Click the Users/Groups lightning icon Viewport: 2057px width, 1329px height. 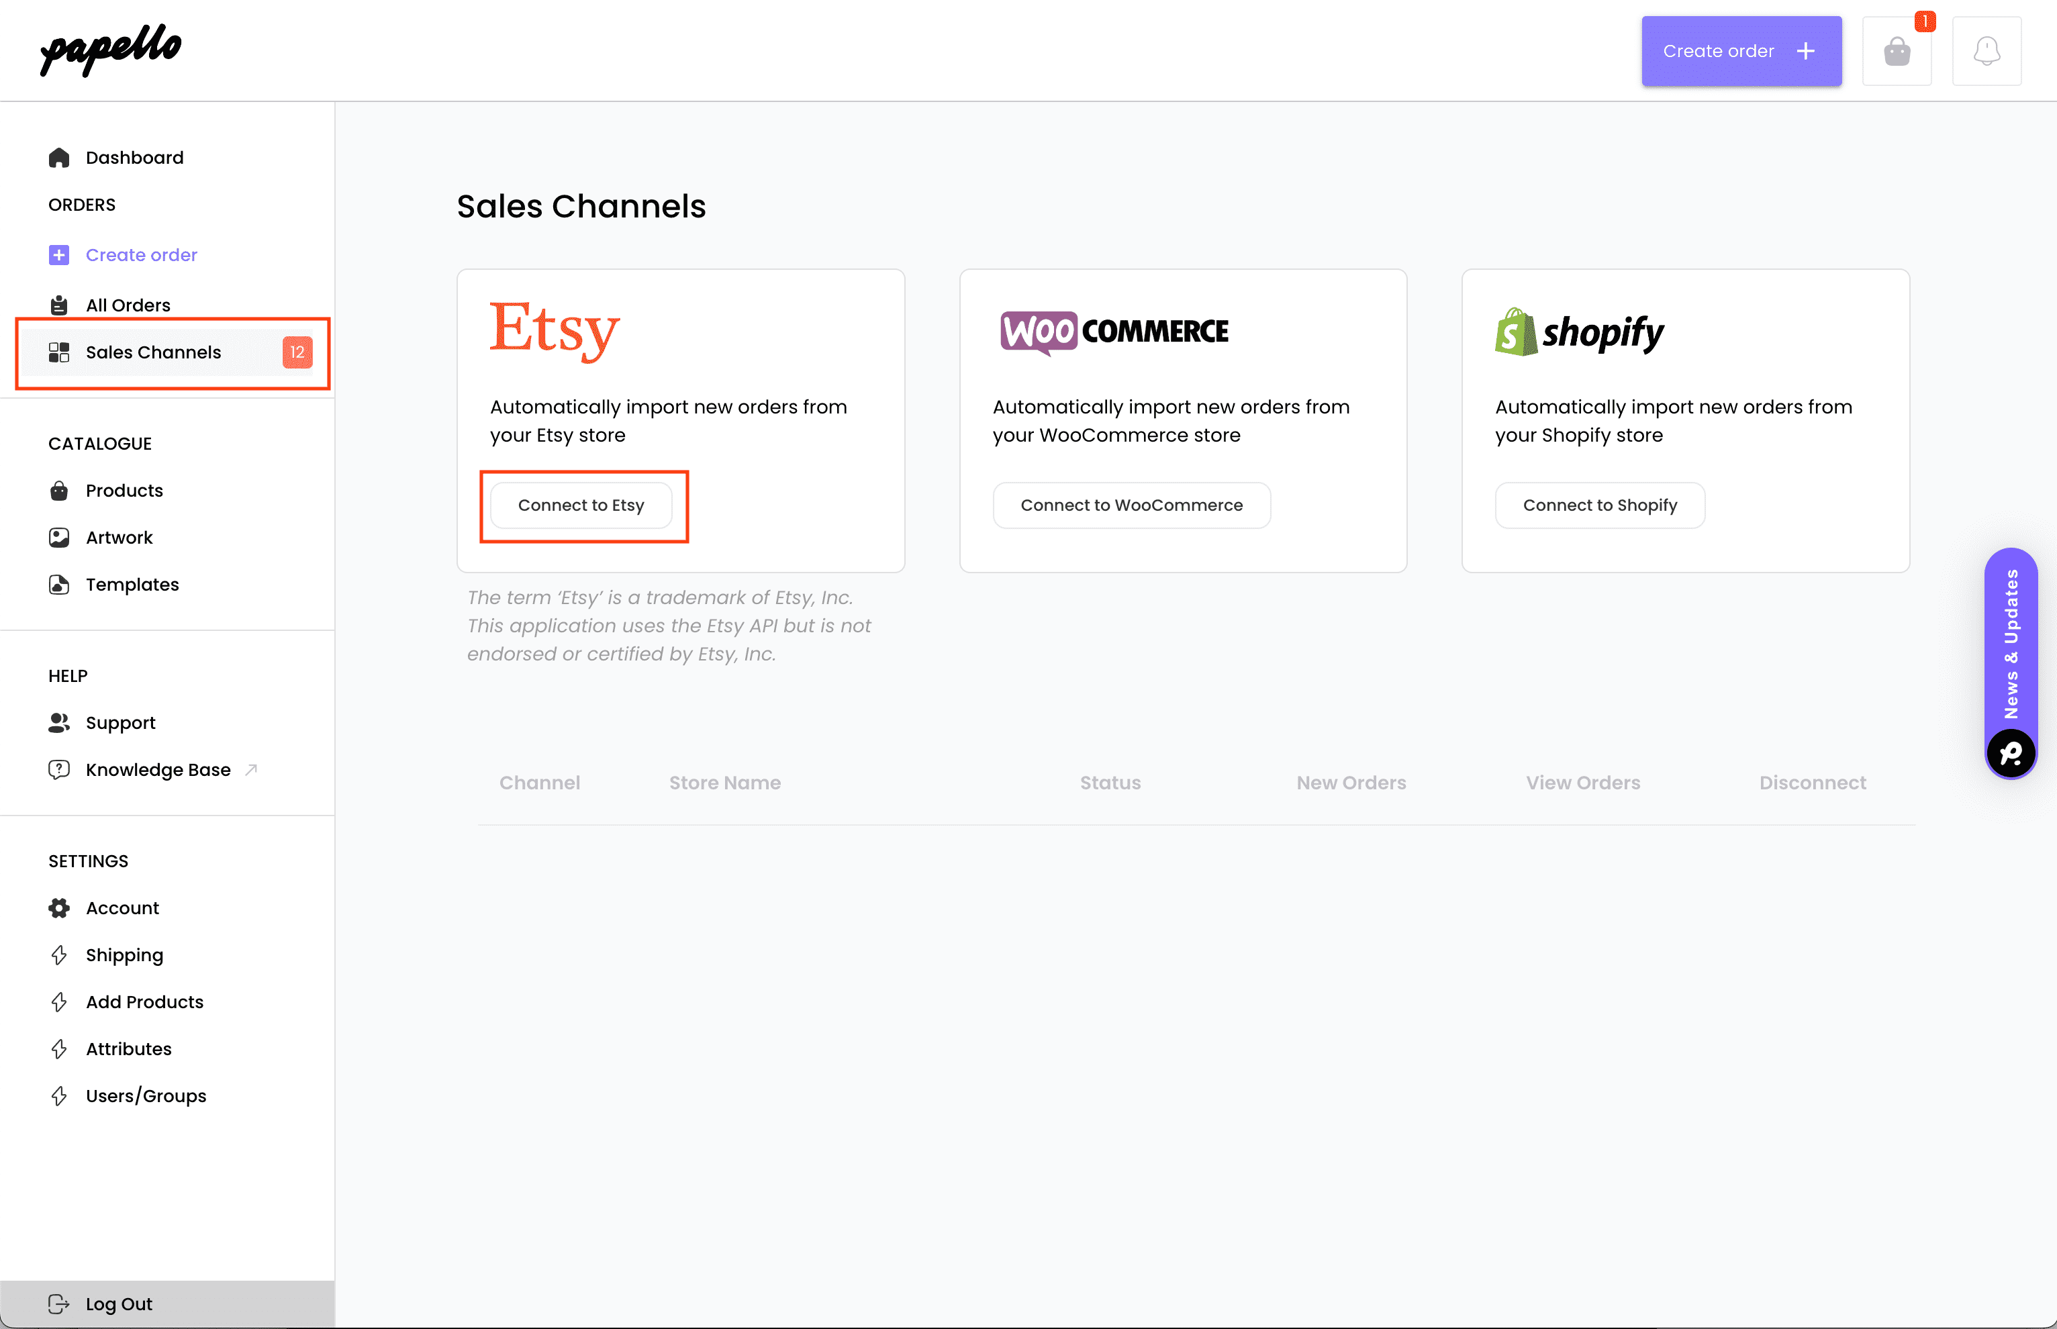pos(58,1097)
